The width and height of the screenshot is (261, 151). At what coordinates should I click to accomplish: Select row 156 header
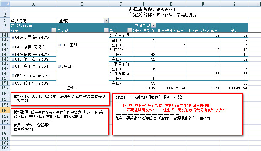pos(5,111)
